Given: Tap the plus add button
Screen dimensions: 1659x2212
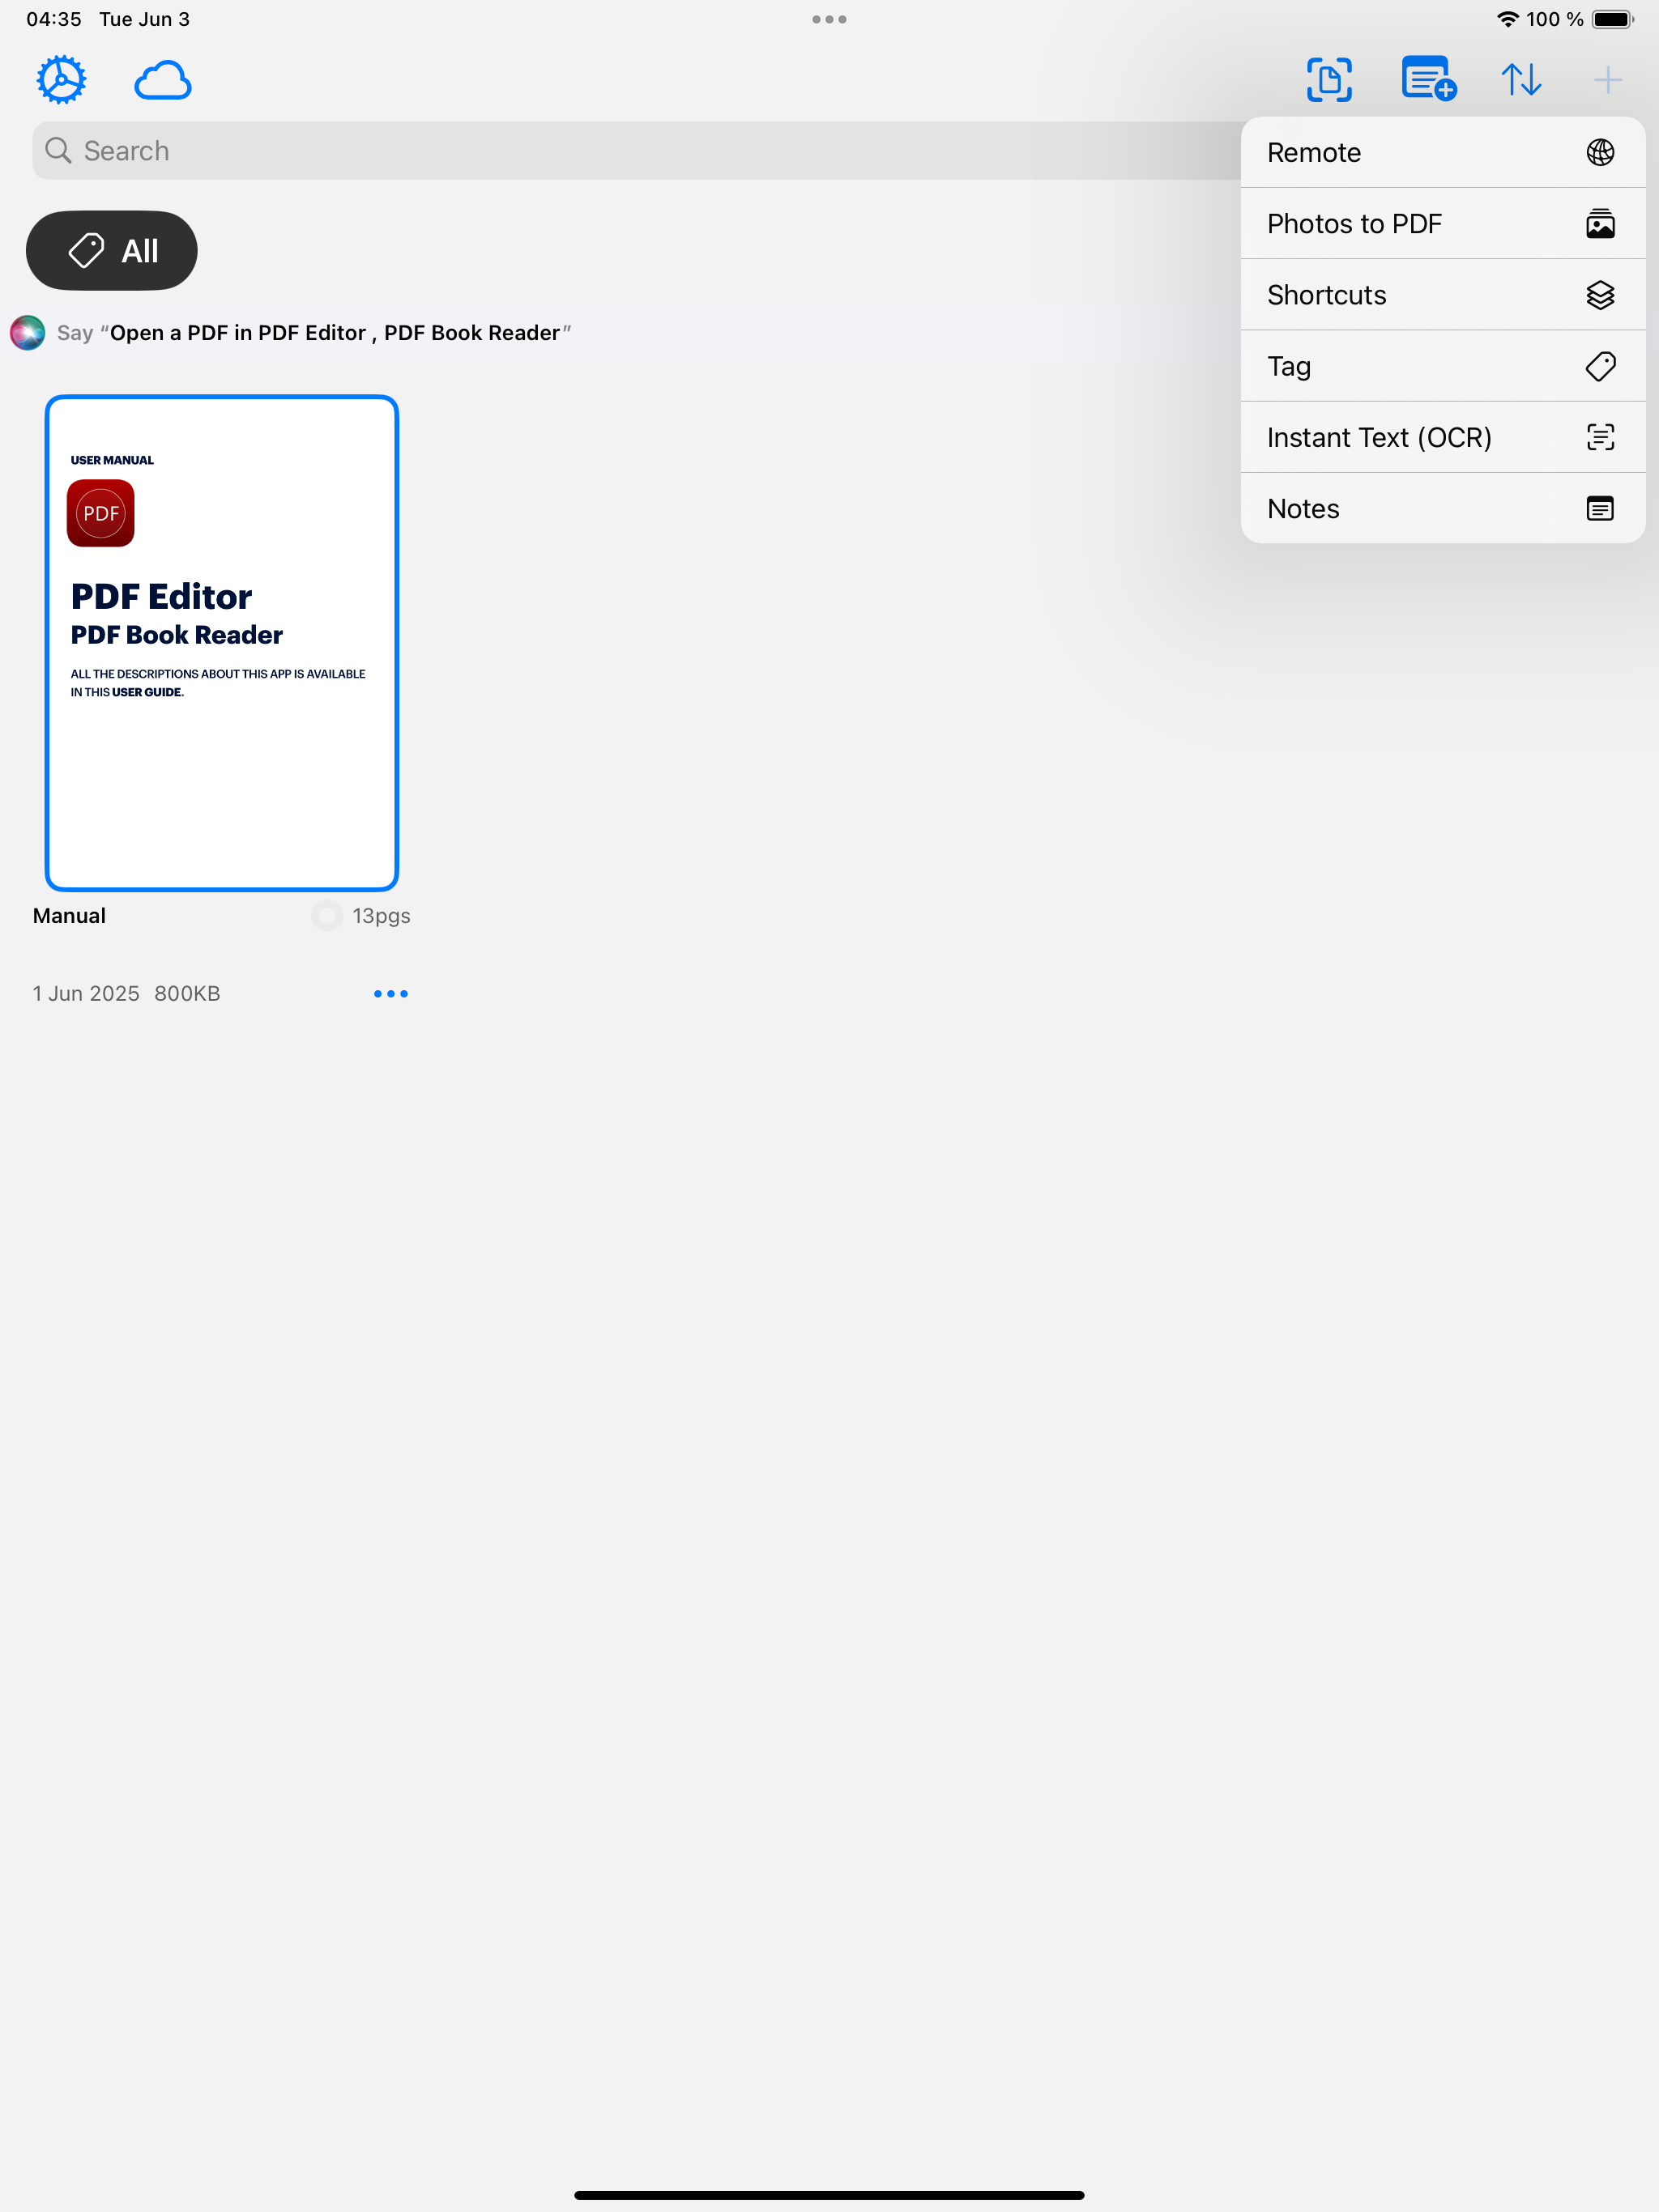Looking at the screenshot, I should coord(1607,80).
